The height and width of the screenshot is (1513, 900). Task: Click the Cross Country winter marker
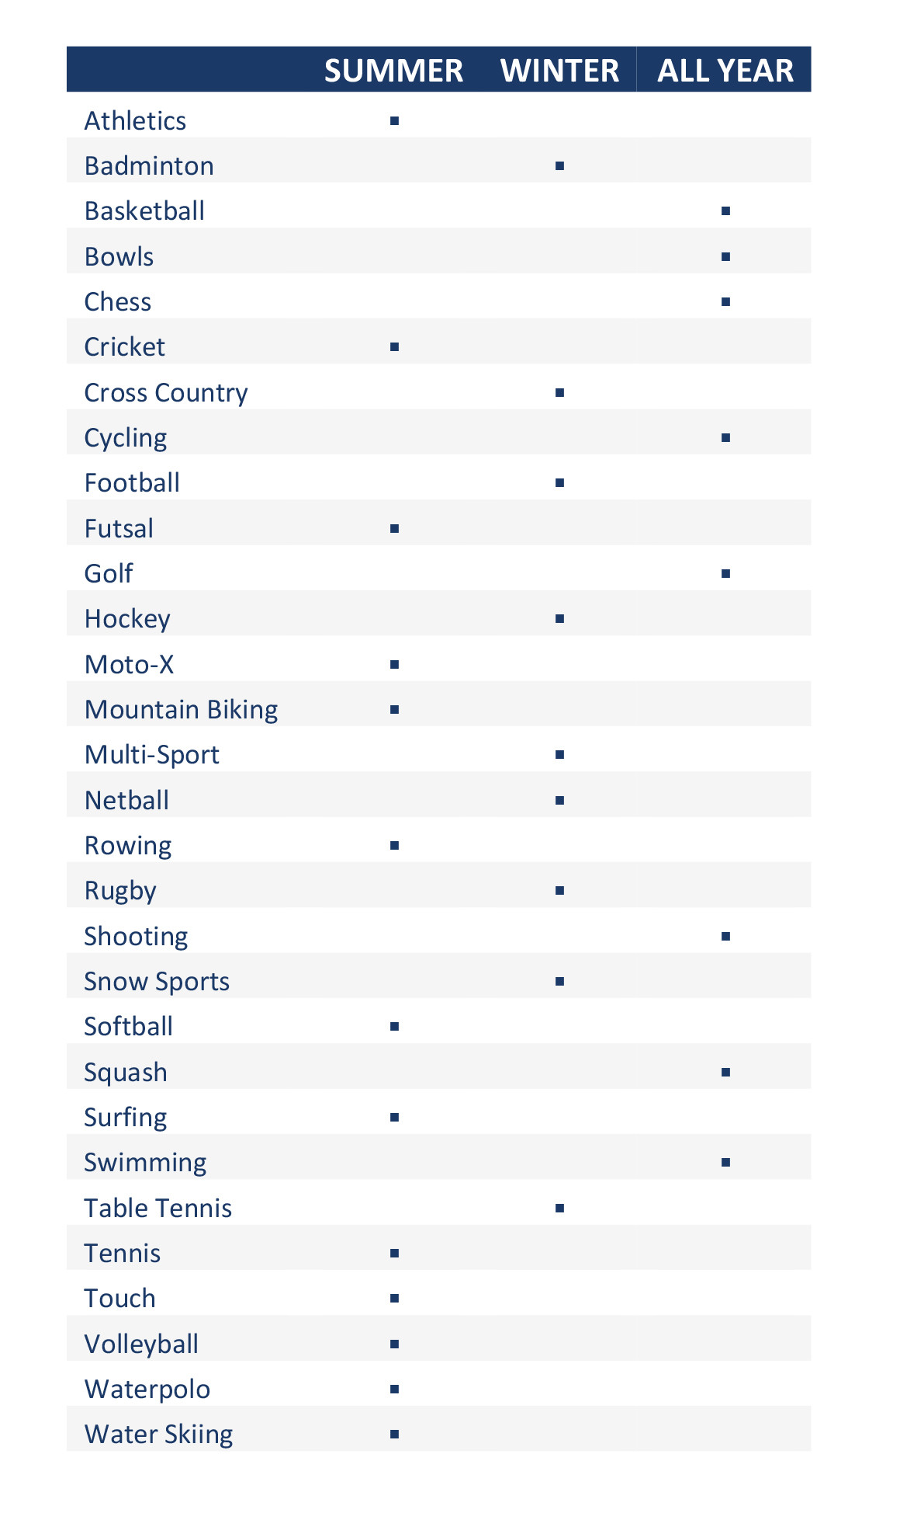pyautogui.click(x=559, y=392)
